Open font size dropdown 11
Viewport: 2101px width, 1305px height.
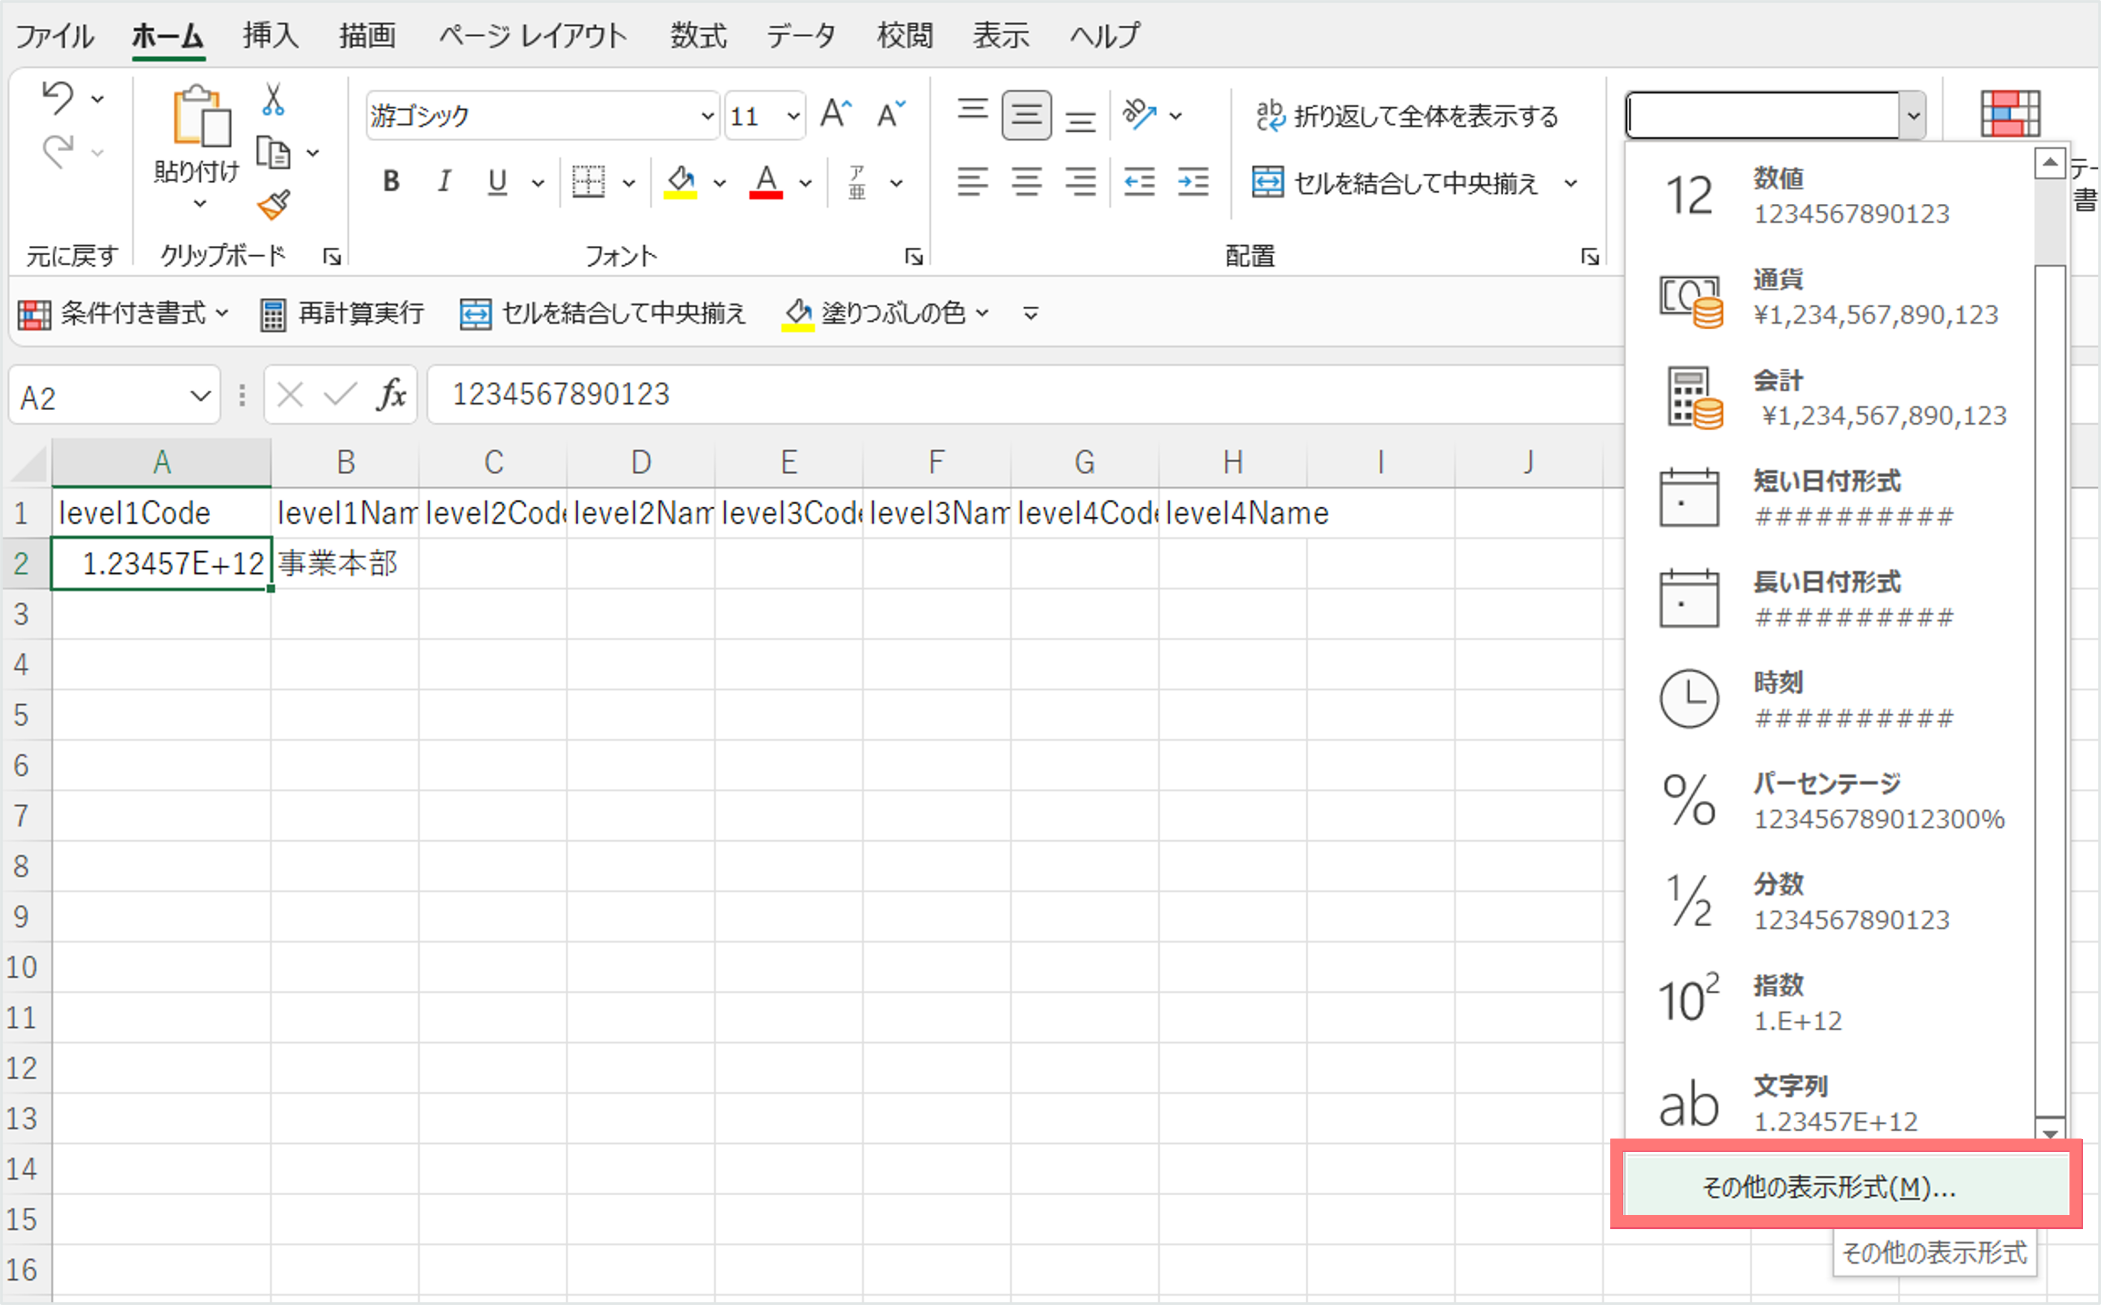793,116
